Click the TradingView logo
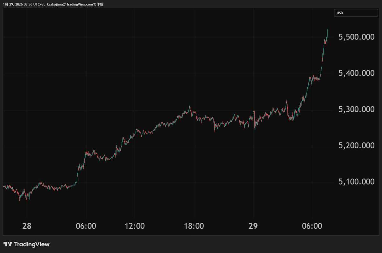This screenshot has height=253, width=382. (26, 244)
